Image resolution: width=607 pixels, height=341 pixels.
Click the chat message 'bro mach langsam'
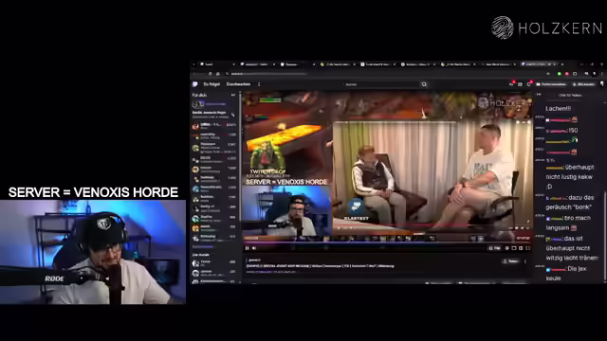coord(568,224)
